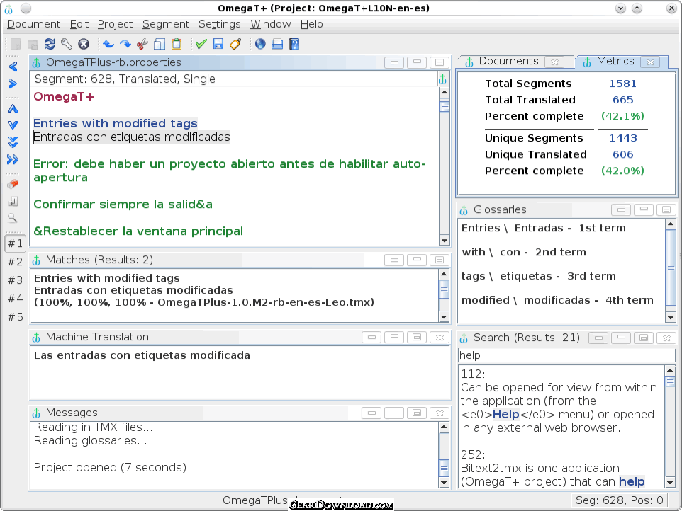Click the Matches panel scrollbar down arrow
Viewport: 682px width, 511px height.
(444, 317)
